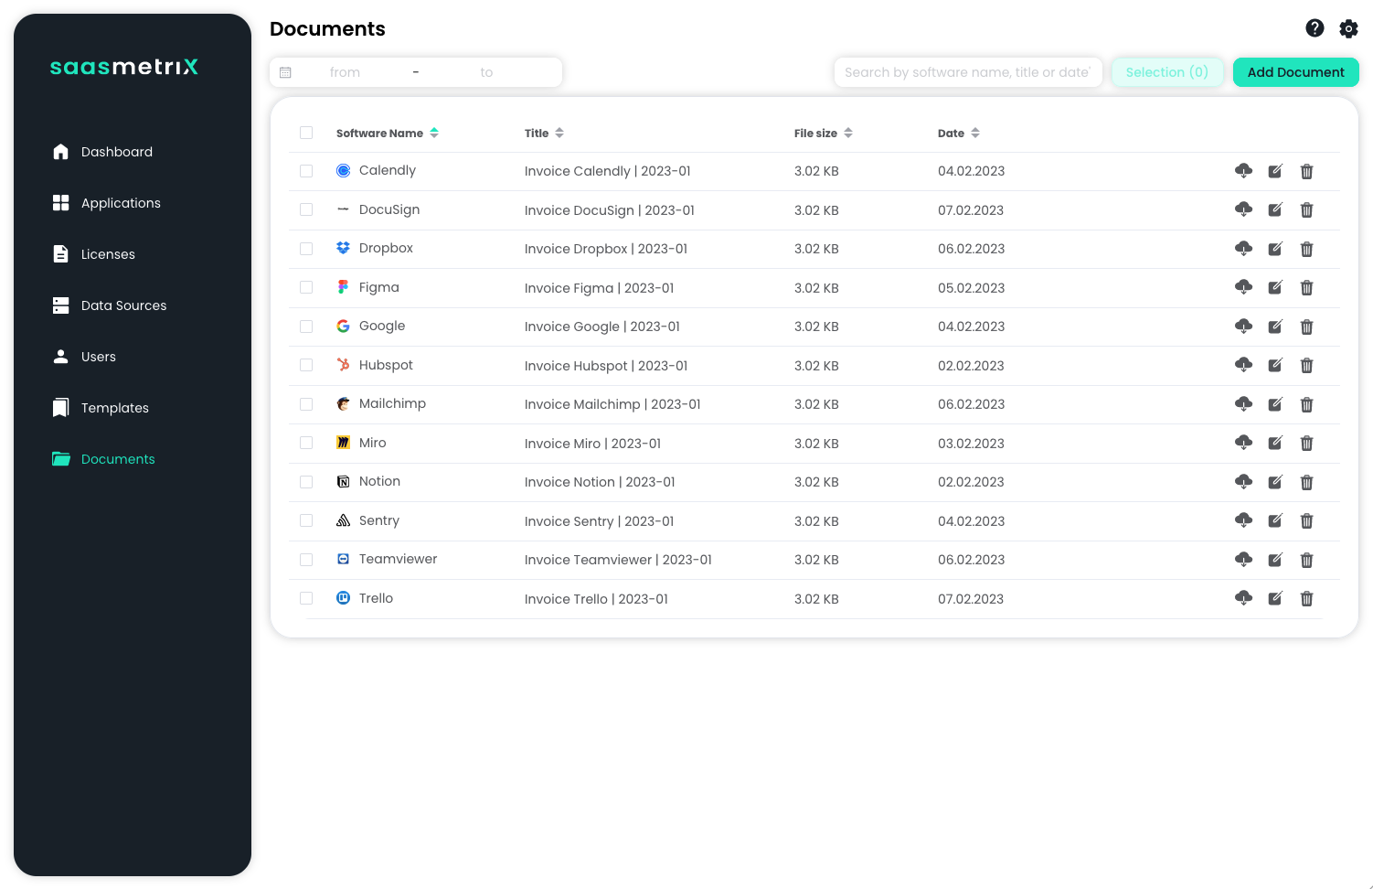
Task: Toggle the select-all checkbox in table header
Action: [x=306, y=133]
